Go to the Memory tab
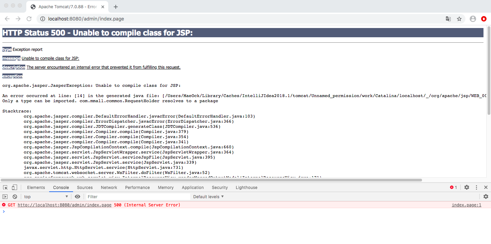 (166, 187)
